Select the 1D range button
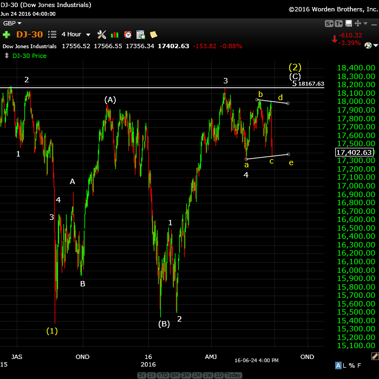 tap(219, 375)
